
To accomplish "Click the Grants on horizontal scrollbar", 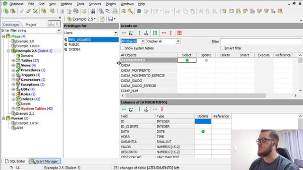I will [x=196, y=95].
